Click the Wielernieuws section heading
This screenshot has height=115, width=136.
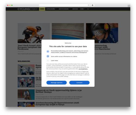(24, 61)
